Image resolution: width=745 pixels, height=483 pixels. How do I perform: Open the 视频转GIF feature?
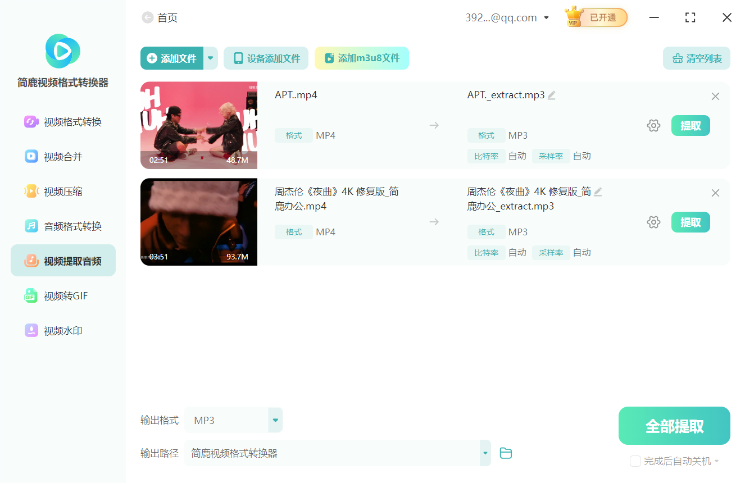coord(62,295)
